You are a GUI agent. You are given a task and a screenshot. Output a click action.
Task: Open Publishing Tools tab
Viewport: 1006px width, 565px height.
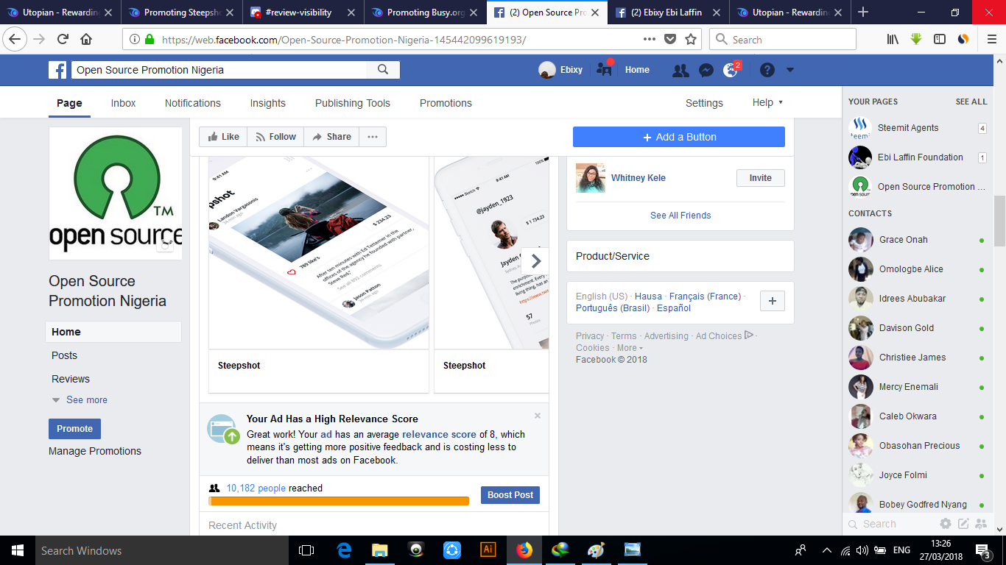click(353, 103)
